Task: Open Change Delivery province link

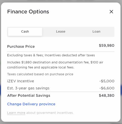Action: pyautogui.click(x=31, y=104)
